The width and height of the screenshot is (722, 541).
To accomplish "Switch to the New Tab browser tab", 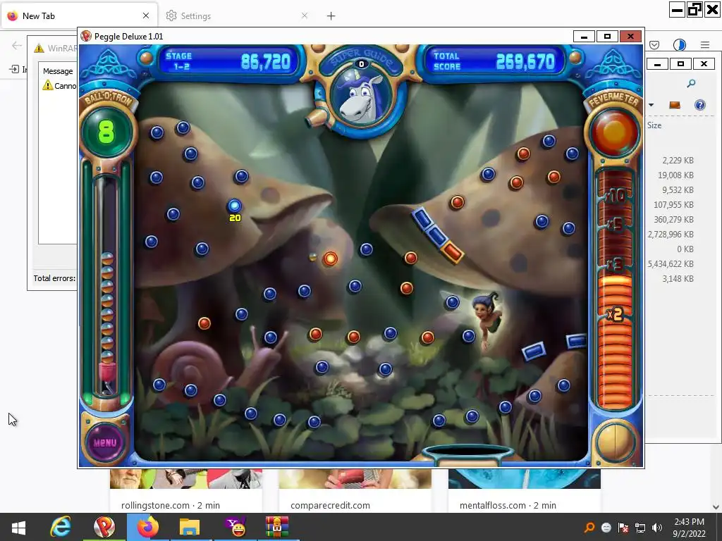I will tap(79, 15).
